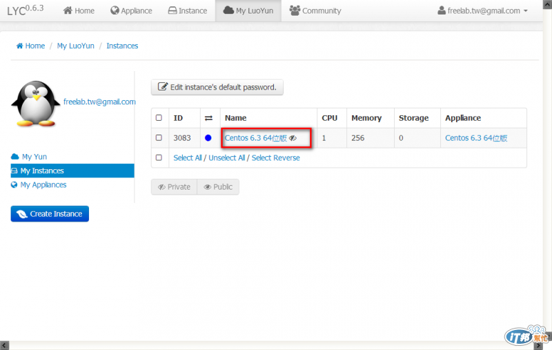Click the crossed eye icon in Private button

[161, 187]
